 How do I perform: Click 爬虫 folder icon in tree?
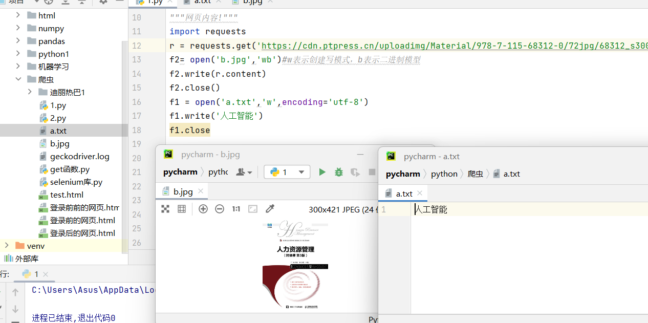pos(31,79)
